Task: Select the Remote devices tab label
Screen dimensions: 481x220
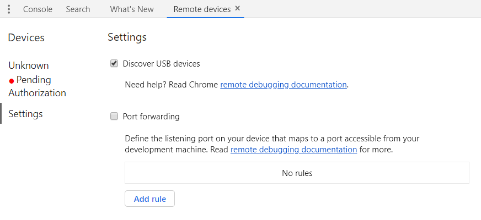Action: [x=202, y=9]
